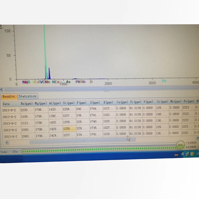Click the green measurement progress bar
Image resolution: width=199 pixels, height=199 pixels.
[x=99, y=149]
